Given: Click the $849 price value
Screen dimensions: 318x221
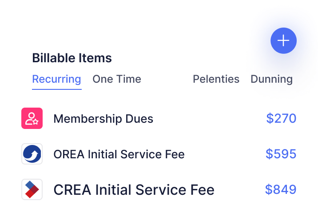Looking at the screenshot, I should pyautogui.click(x=281, y=190).
